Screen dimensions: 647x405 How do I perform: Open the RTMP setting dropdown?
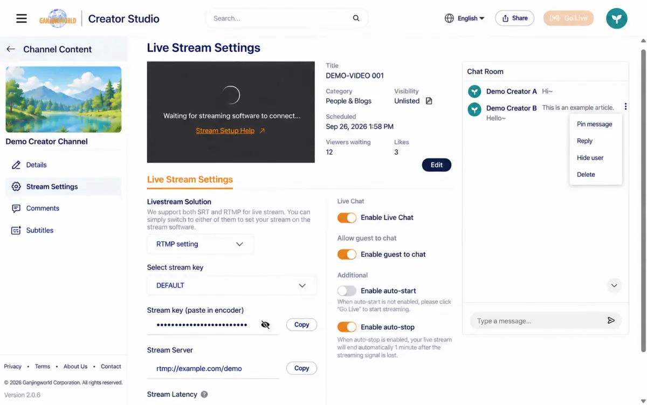pyautogui.click(x=200, y=244)
